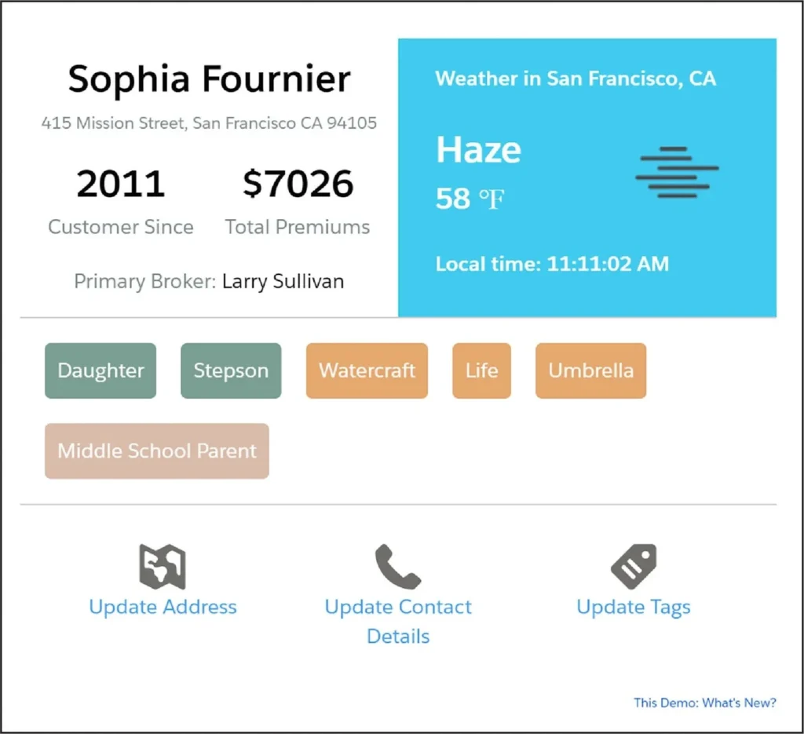Open the What's New demo link

pos(705,702)
